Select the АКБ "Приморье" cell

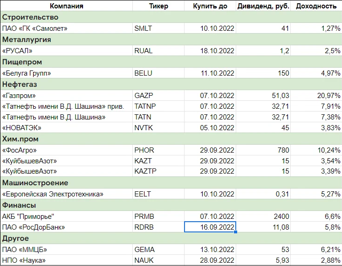click(x=67, y=216)
